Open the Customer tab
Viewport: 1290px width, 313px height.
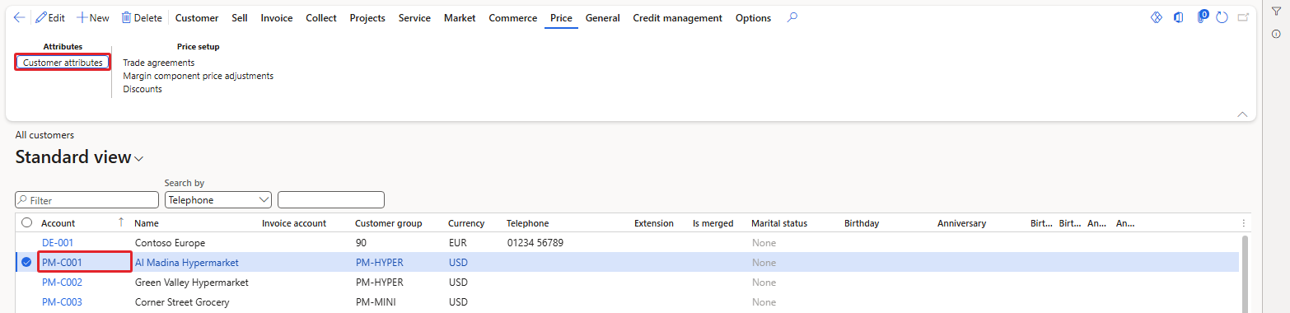coord(197,17)
